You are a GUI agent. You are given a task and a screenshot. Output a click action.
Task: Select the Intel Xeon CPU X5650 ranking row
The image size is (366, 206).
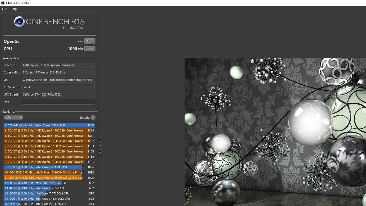(x=49, y=125)
